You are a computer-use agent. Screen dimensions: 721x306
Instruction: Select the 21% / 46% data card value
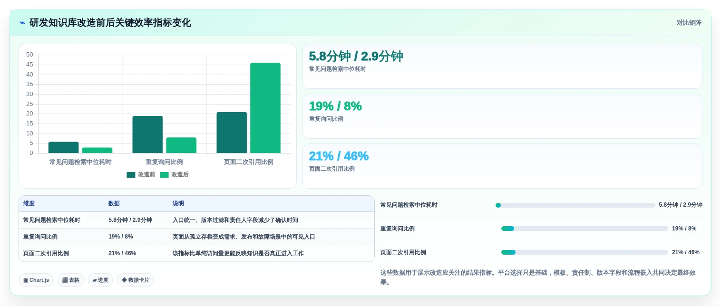[x=339, y=156]
